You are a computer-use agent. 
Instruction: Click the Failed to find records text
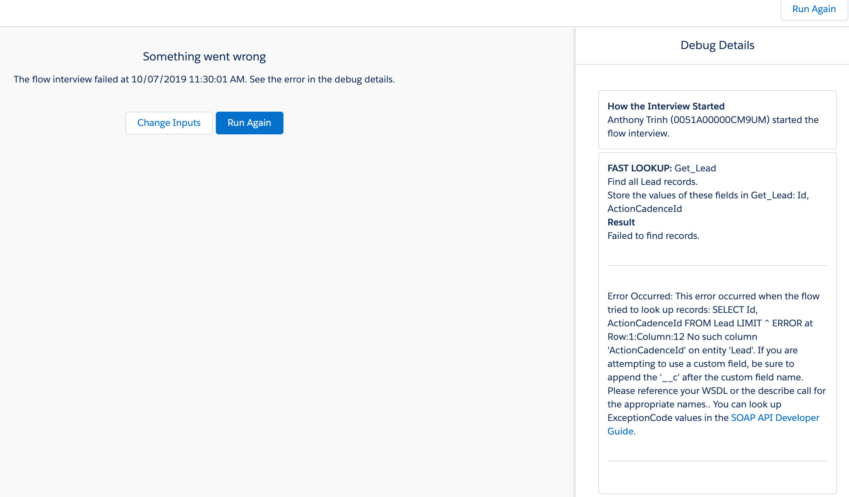coord(653,236)
